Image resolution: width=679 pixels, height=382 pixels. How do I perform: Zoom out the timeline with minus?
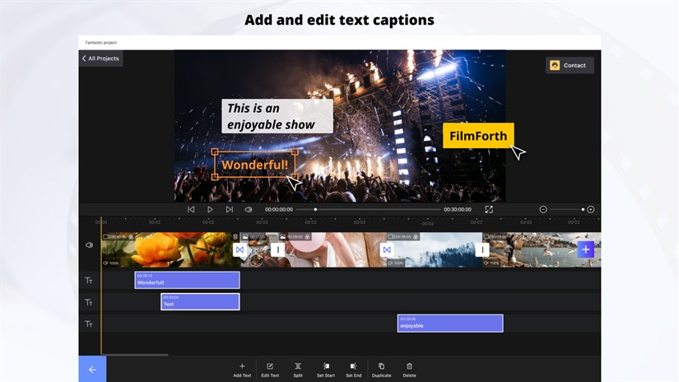(543, 210)
